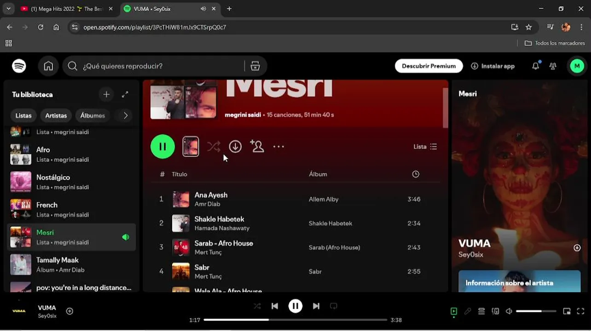Sort tracks by the duration clock icon
591x331 pixels.
(x=416, y=174)
